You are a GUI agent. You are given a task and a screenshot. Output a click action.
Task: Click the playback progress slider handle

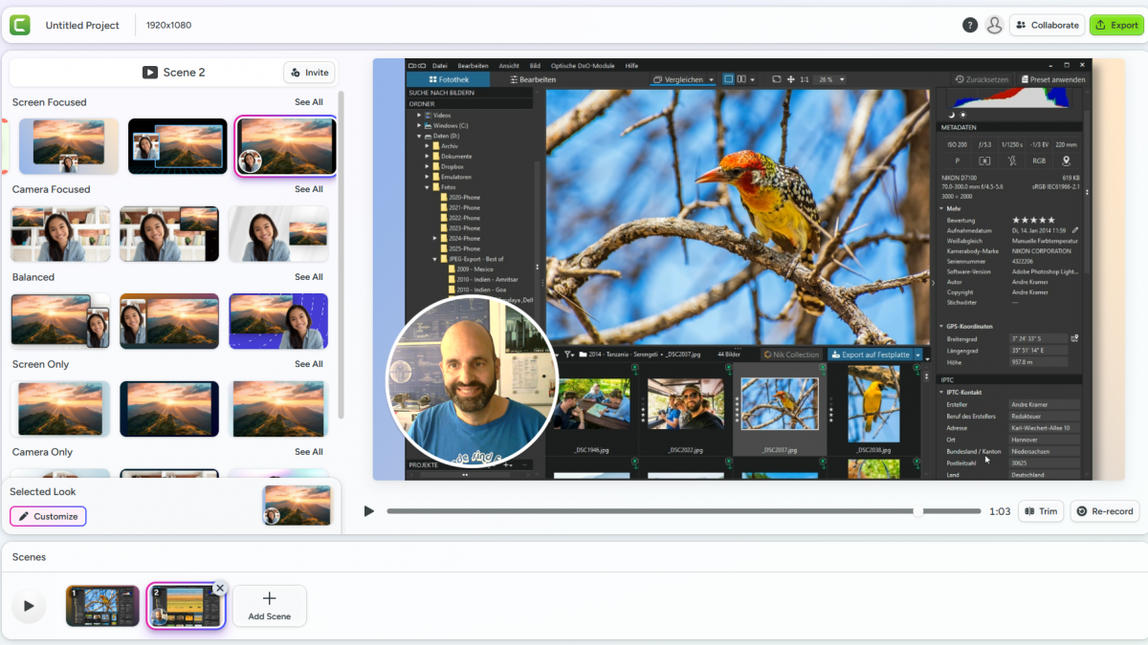click(918, 511)
